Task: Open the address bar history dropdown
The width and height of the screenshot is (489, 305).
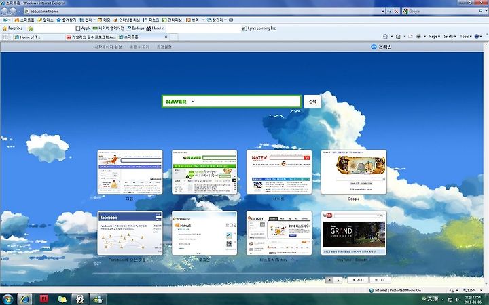Action: point(383,11)
